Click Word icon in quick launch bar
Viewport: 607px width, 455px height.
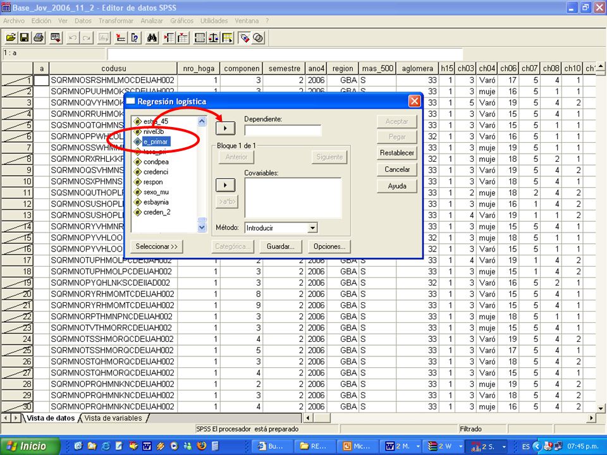click(x=147, y=446)
